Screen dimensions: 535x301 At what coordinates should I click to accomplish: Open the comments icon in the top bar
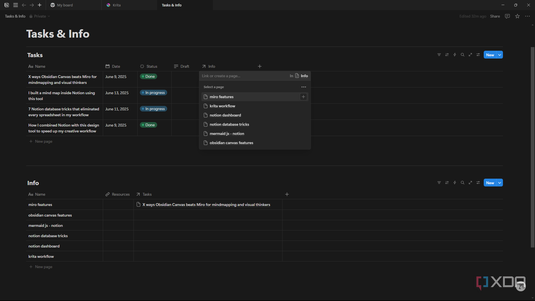[507, 16]
